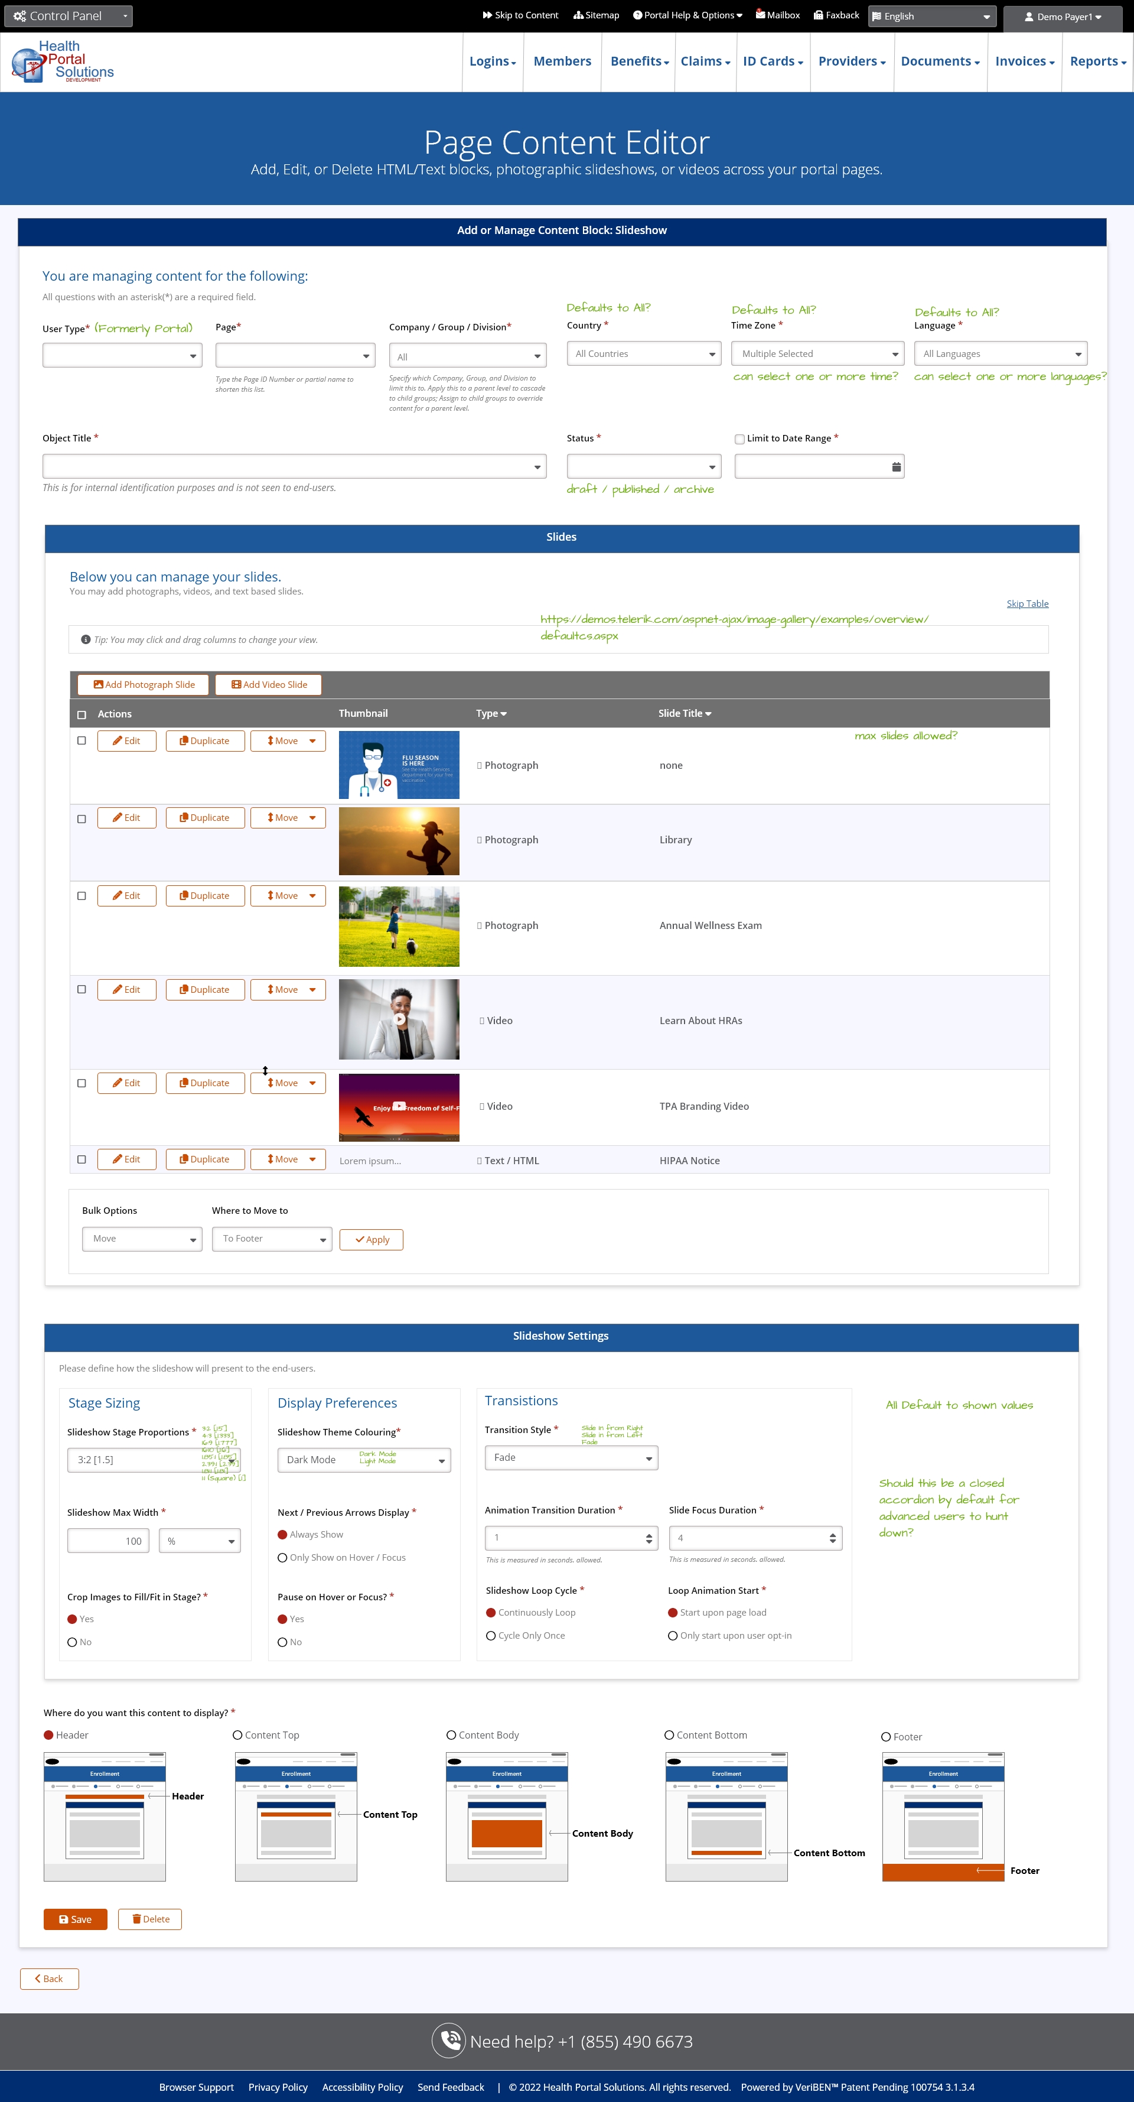
Task: Open the Time Zone dropdown
Action: tap(817, 353)
